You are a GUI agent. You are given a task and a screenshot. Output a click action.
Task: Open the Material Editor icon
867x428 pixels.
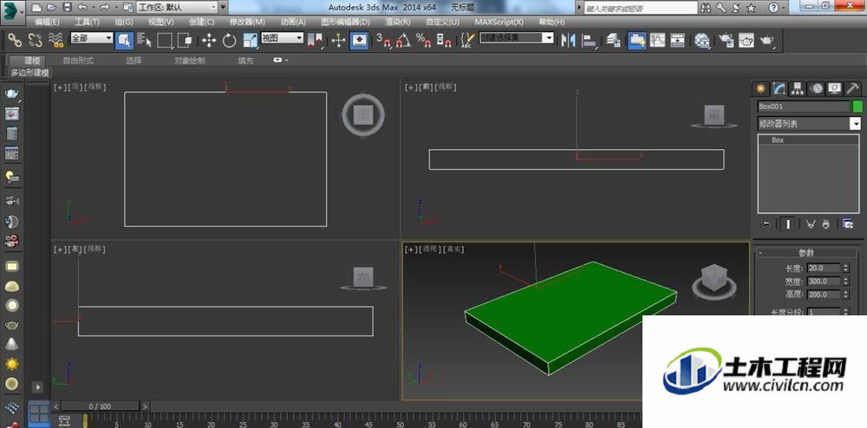[702, 41]
